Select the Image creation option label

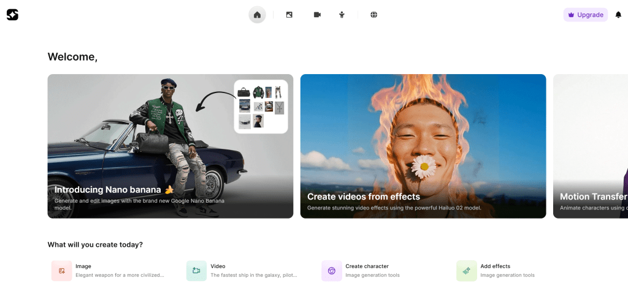coord(83,266)
